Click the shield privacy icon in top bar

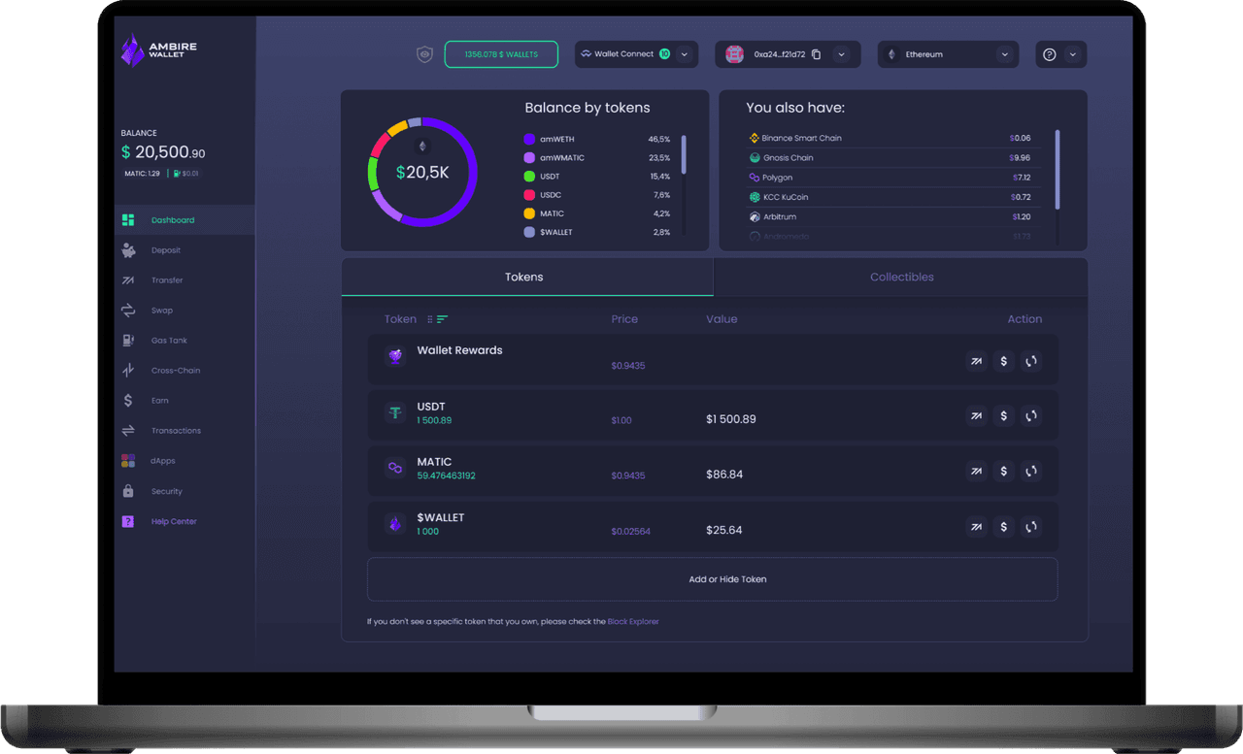[x=424, y=54]
